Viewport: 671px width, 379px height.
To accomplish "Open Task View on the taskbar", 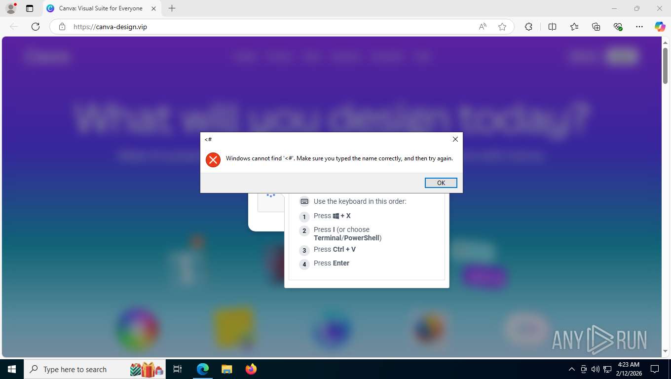I will point(178,369).
